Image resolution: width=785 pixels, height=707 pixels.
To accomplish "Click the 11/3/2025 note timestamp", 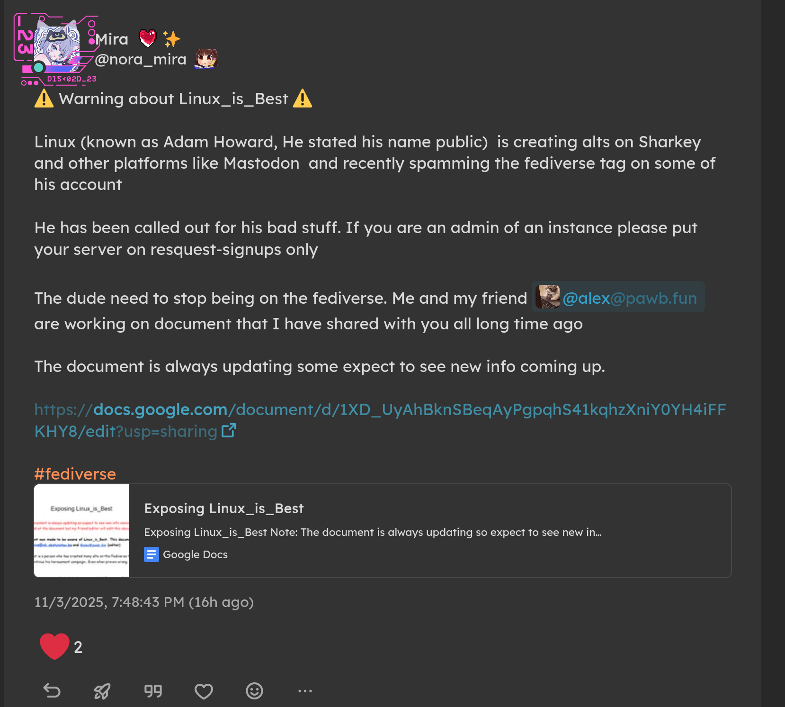I will tap(144, 602).
